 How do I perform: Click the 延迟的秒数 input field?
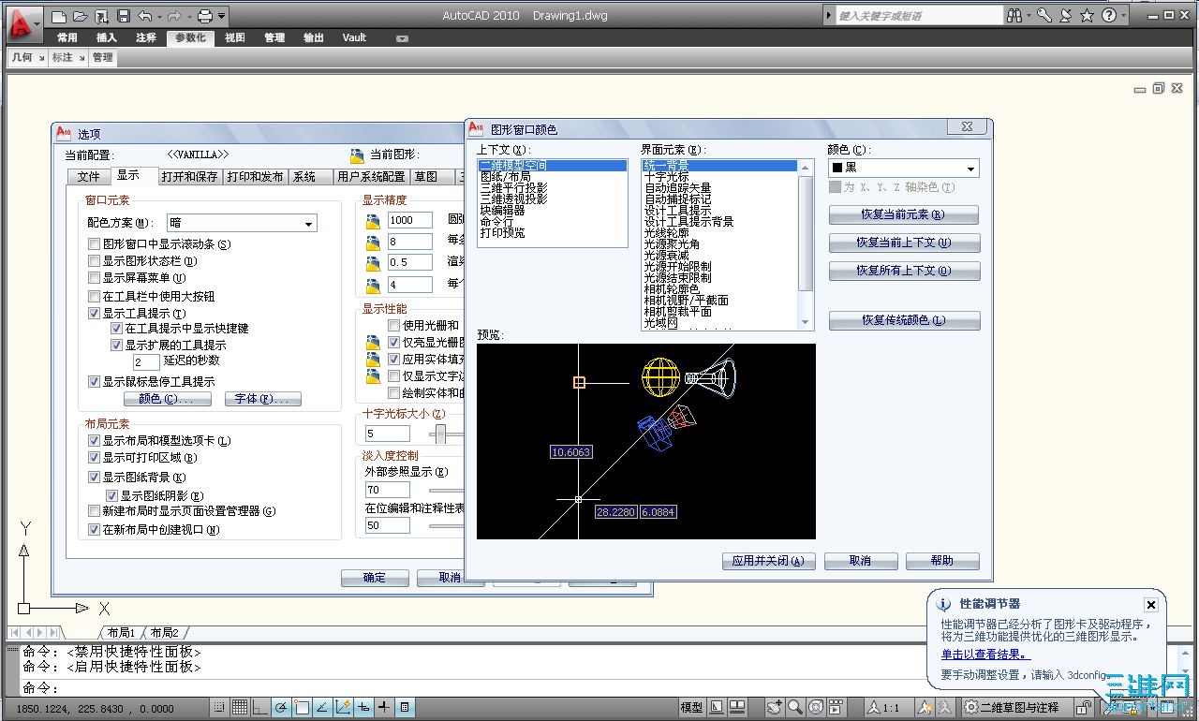(x=146, y=361)
